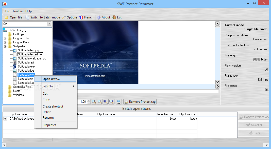The width and height of the screenshot is (271, 149).
Task: Click the About toolbar button
Action: pos(103,17)
